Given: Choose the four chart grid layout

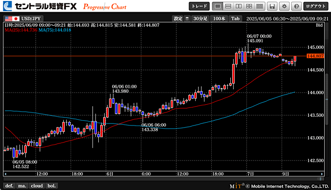Looking at the screenshot, I should [x=249, y=6].
